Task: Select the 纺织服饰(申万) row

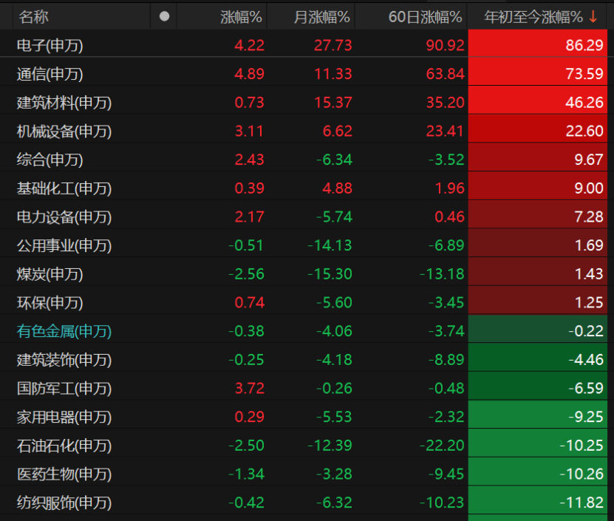Action: click(304, 503)
